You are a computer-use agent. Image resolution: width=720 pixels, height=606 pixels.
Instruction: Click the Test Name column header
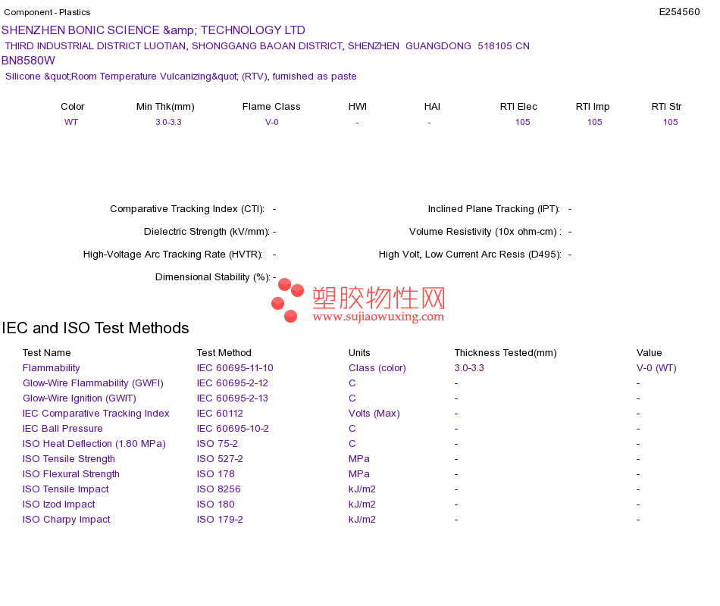tap(47, 352)
